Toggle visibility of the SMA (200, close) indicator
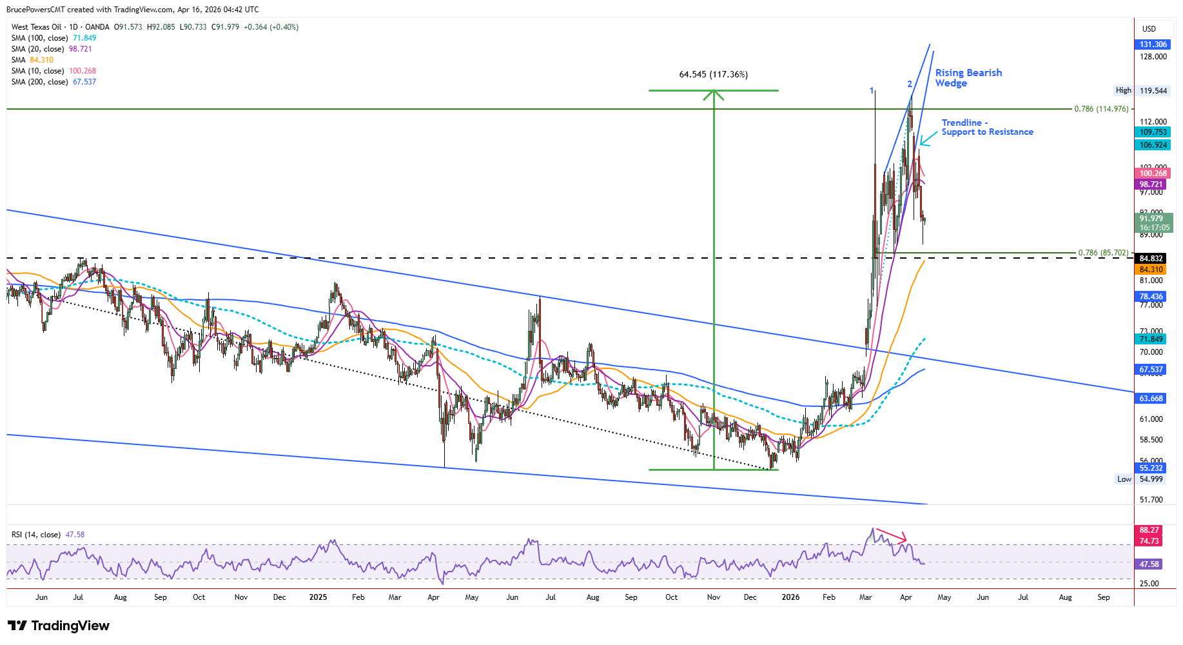The image size is (1183, 645). tap(39, 82)
